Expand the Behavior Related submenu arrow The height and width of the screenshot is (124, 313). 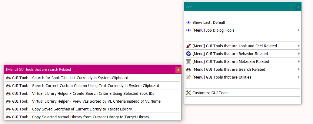pos(299,54)
